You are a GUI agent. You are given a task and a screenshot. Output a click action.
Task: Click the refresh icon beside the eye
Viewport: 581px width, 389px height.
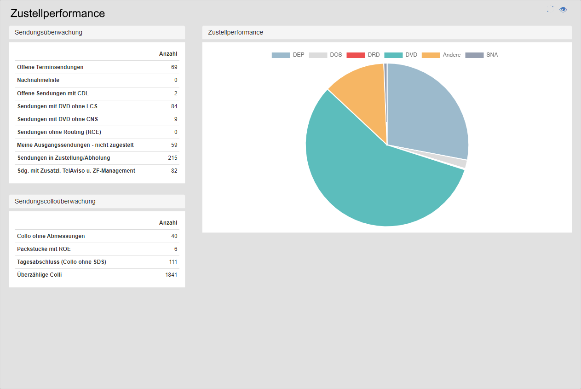point(550,9)
